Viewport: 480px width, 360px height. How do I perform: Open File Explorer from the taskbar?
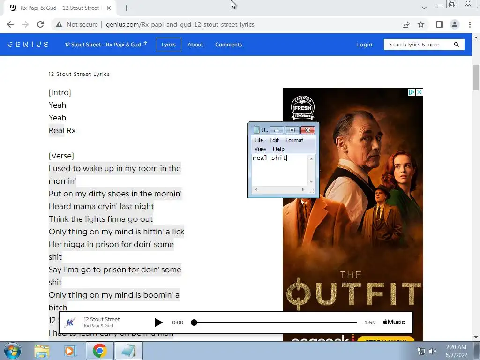42,351
